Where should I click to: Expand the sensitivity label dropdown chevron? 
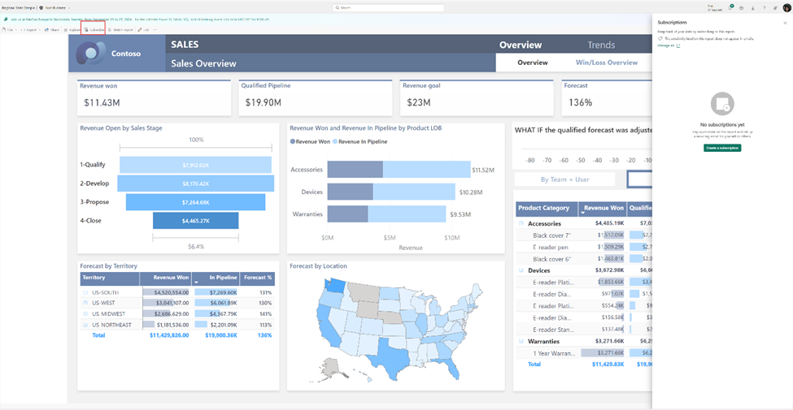69,8
